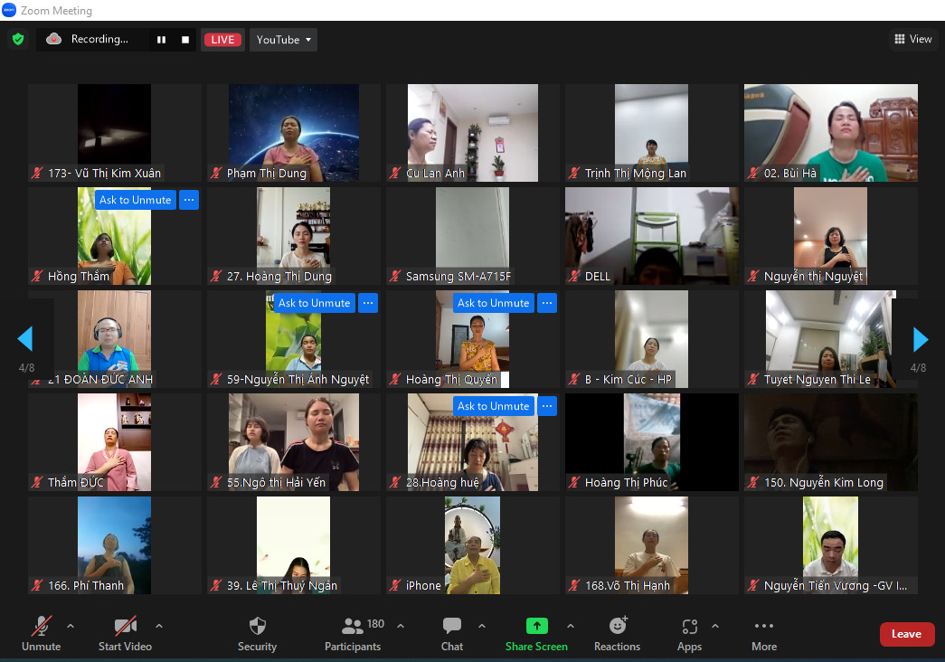This screenshot has height=662, width=945.
Task: Expand the Apps options arrow
Action: (x=715, y=627)
